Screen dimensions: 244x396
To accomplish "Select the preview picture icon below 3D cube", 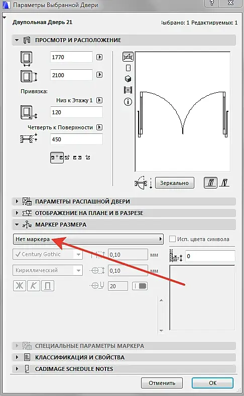I will click(x=128, y=90).
